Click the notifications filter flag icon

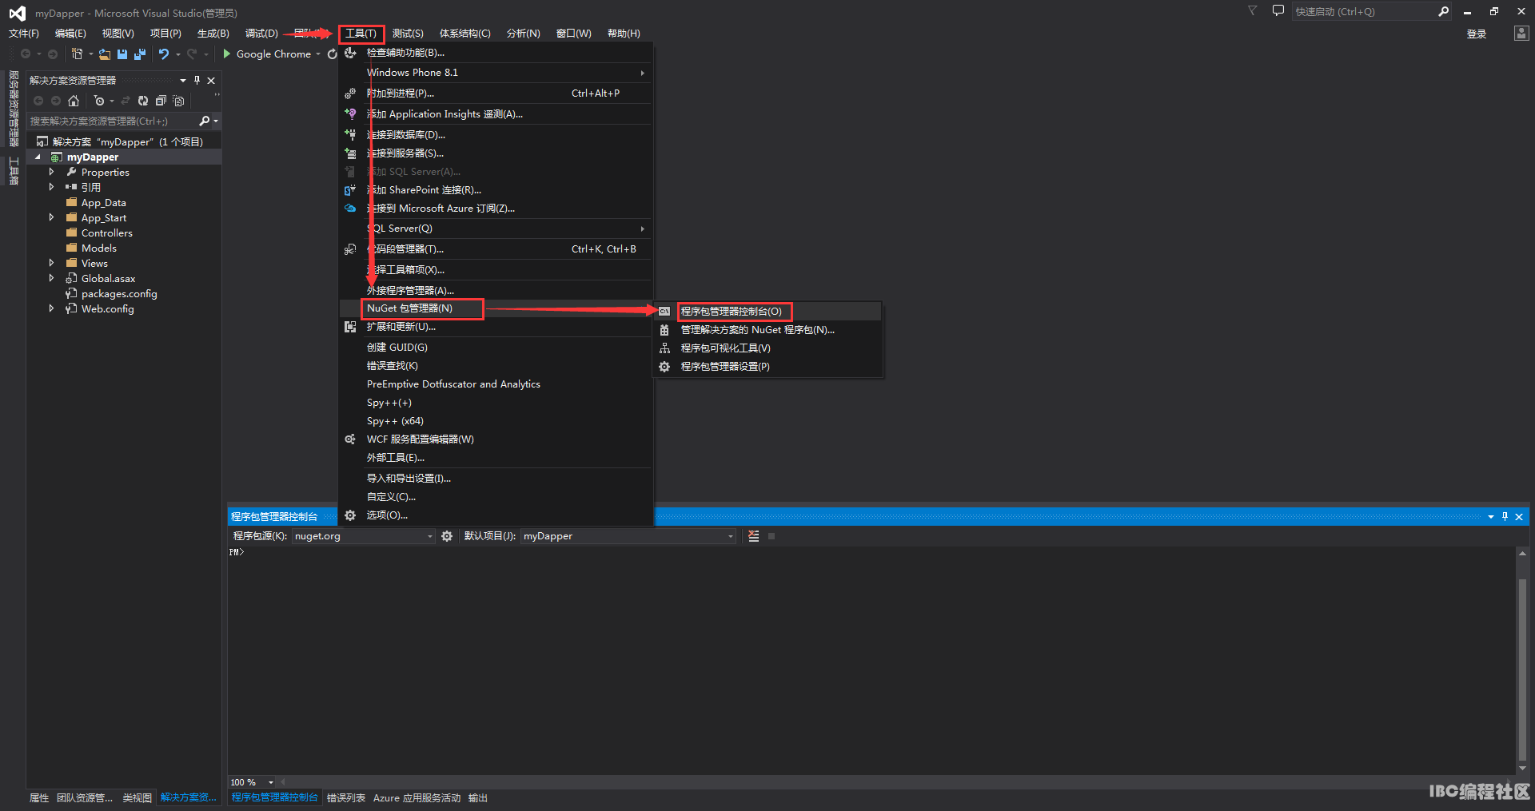[x=1253, y=11]
